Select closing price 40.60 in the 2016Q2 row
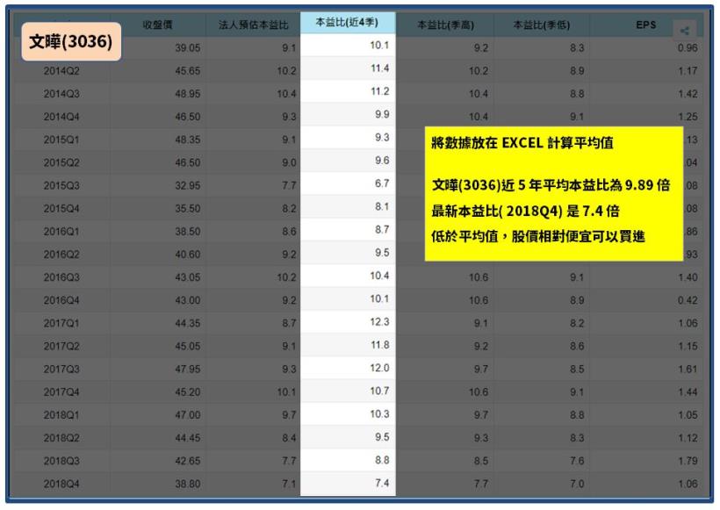Viewport: 720px width, 510px height. point(187,255)
